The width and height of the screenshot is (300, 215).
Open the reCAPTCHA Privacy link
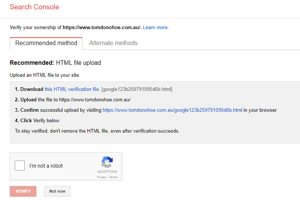point(101,177)
